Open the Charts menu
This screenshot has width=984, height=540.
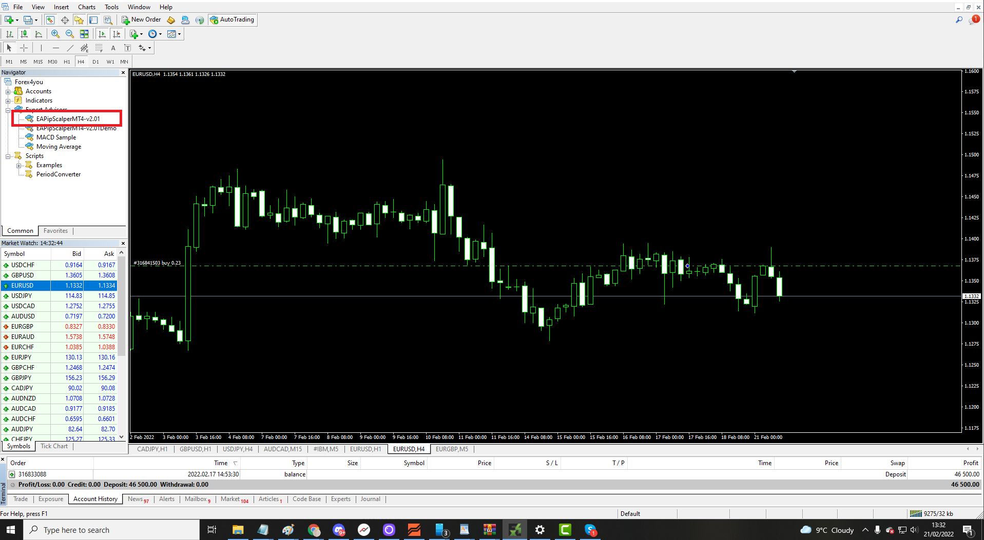[86, 7]
